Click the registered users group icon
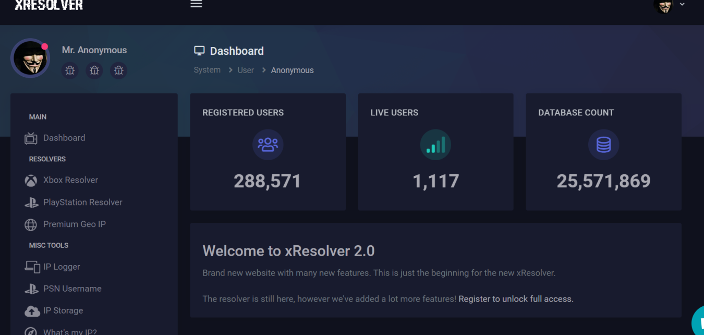Image resolution: width=704 pixels, height=335 pixels. (268, 145)
